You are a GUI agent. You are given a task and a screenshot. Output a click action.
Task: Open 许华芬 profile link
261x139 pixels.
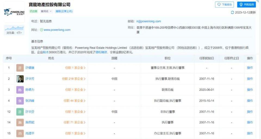point(30,112)
